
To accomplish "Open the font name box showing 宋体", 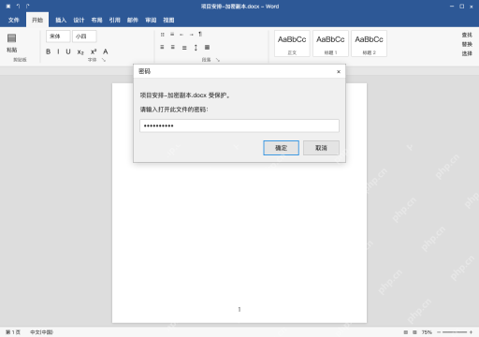I will [x=58, y=37].
